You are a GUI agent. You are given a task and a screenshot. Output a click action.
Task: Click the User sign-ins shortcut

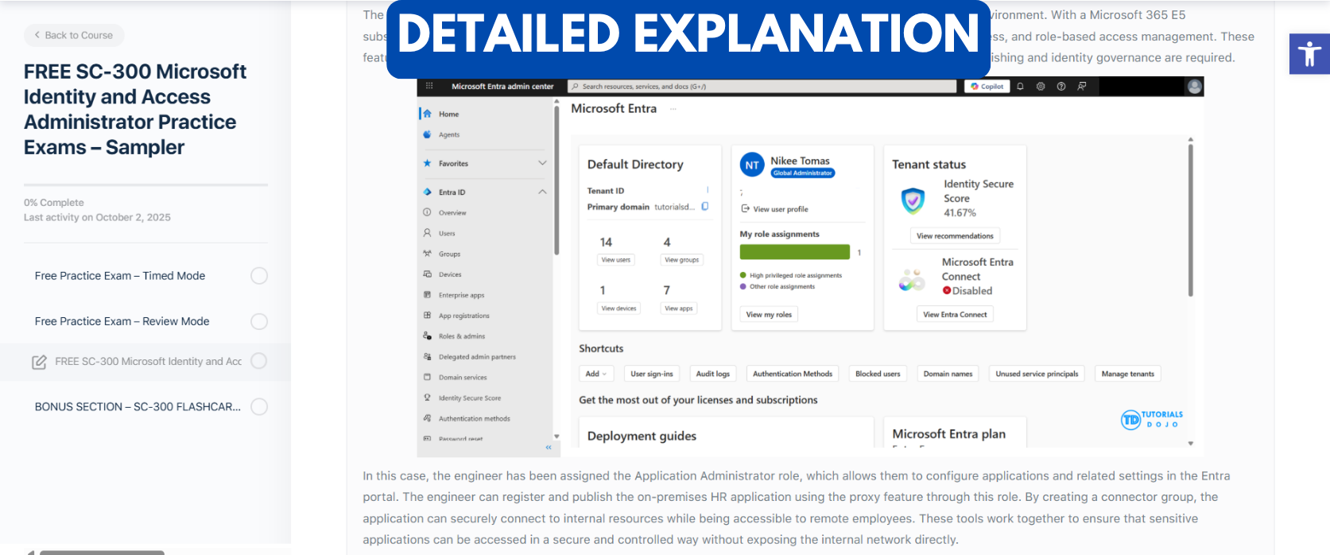coord(652,374)
